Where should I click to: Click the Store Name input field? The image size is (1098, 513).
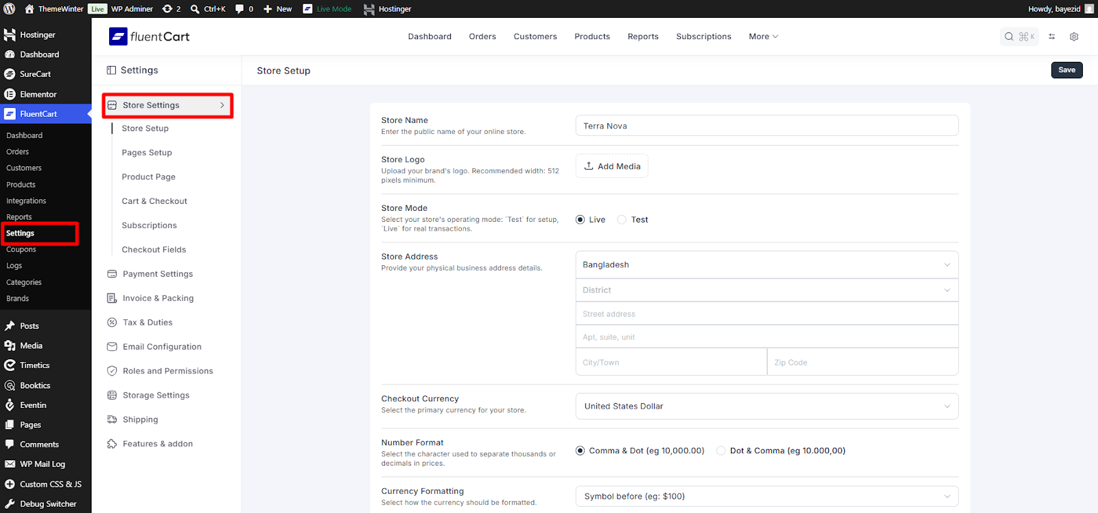click(x=767, y=126)
